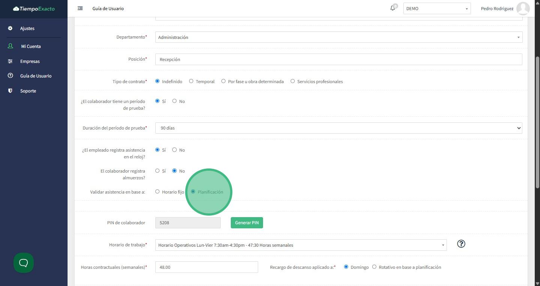Image resolution: width=540 pixels, height=286 pixels.
Task: Go to Guía de Usuario in sidebar
Action: click(x=36, y=76)
